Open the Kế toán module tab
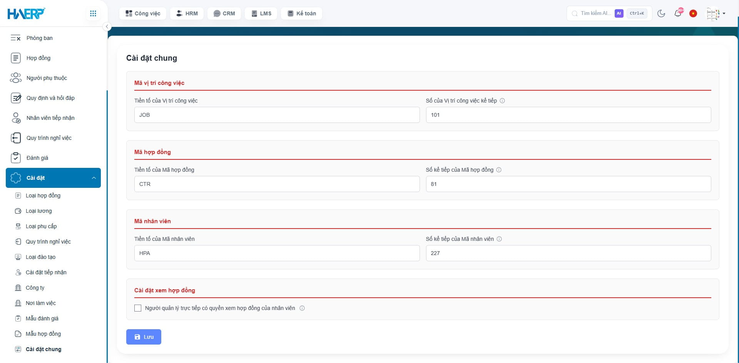Image resolution: width=739 pixels, height=363 pixels. point(302,13)
